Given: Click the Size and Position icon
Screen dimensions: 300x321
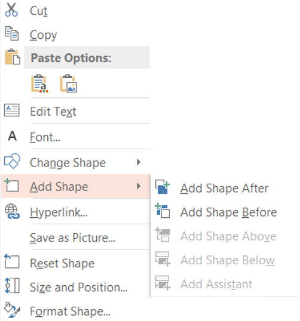Looking at the screenshot, I should pyautogui.click(x=12, y=285).
